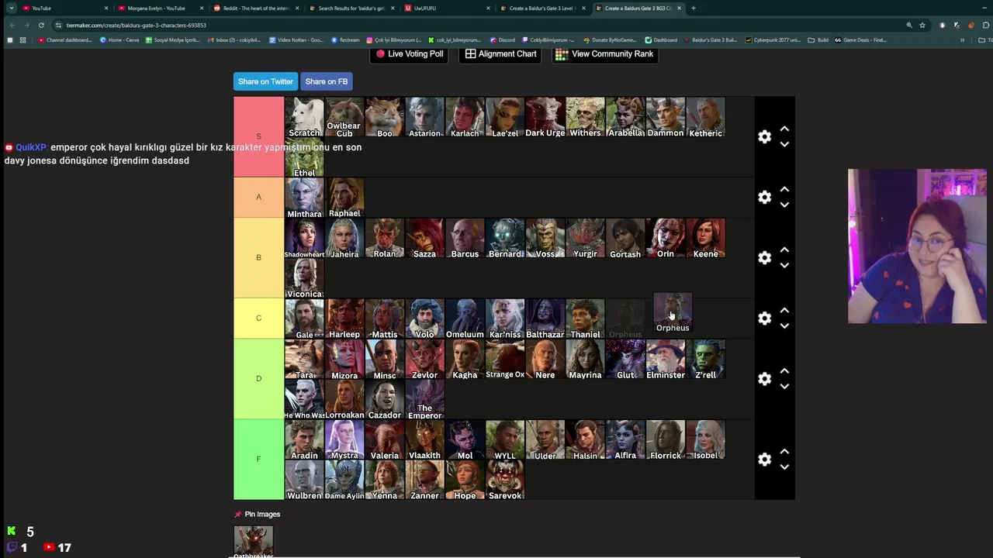Select the C tier label cell
993x558 pixels.
[x=259, y=318]
